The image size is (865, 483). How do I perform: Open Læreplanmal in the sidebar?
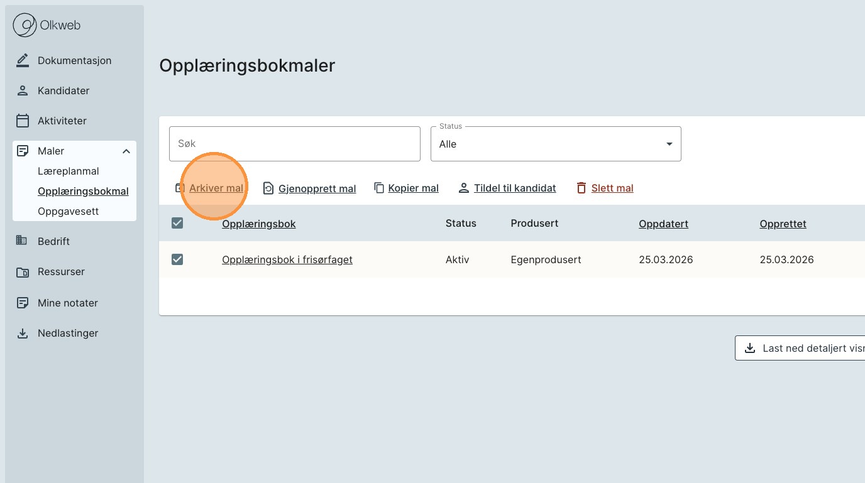click(x=68, y=171)
